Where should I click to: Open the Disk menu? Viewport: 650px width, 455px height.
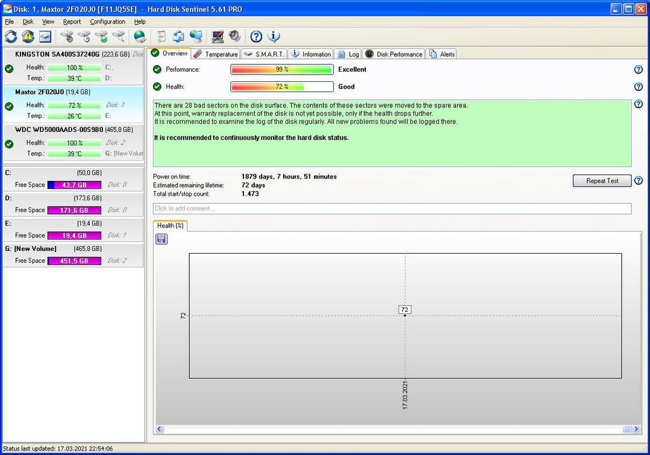[28, 22]
